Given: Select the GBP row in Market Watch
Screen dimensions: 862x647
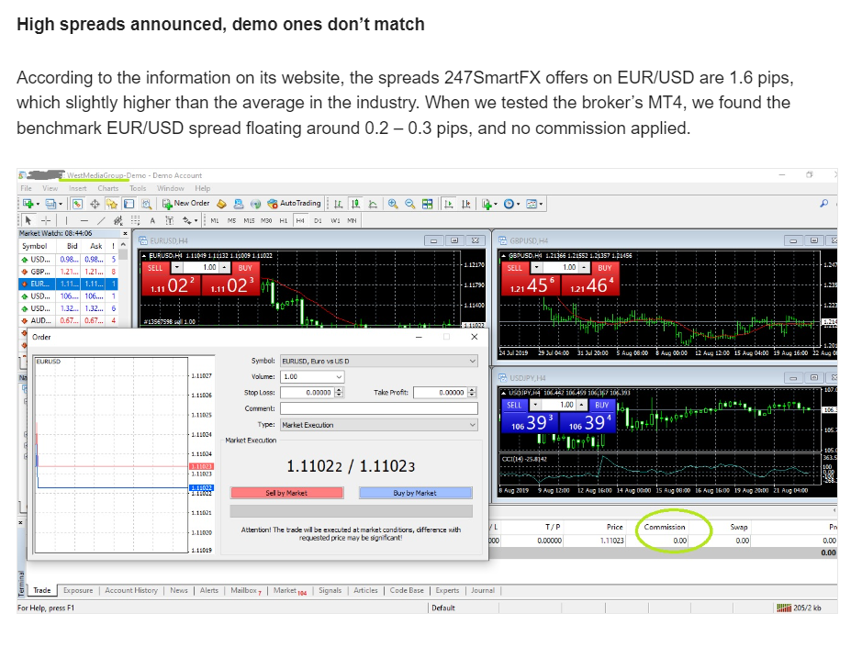Looking at the screenshot, I should click(68, 272).
